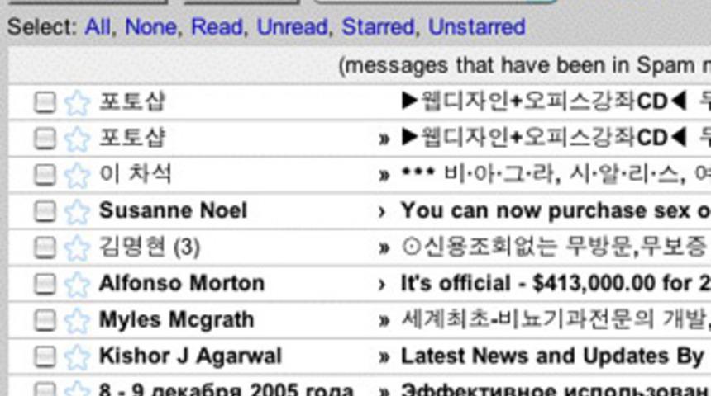Check the box for Susanne Noel email
This screenshot has width=711, height=396.
45,211
